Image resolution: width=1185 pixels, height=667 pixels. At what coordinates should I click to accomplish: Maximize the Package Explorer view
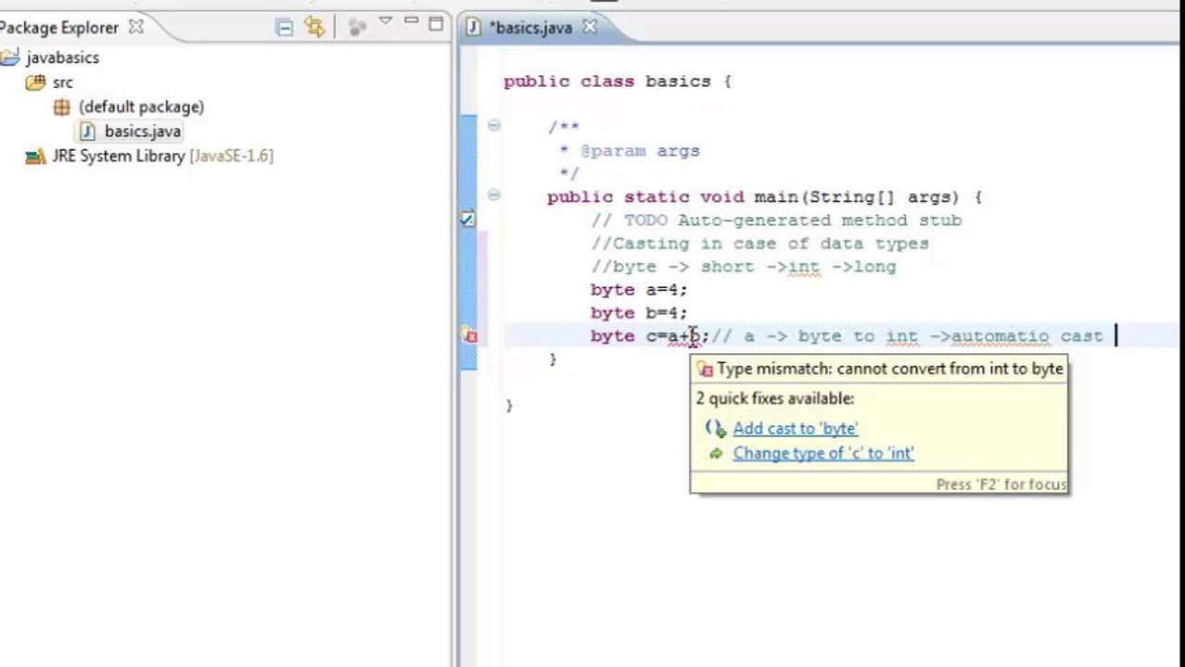pos(436,23)
